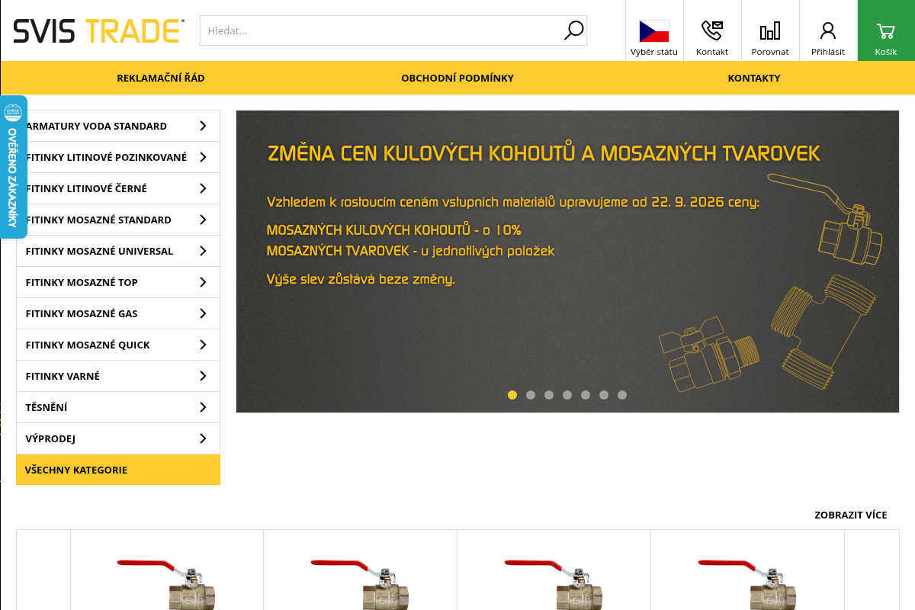
Task: Open the country selection flag icon
Action: [x=654, y=30]
